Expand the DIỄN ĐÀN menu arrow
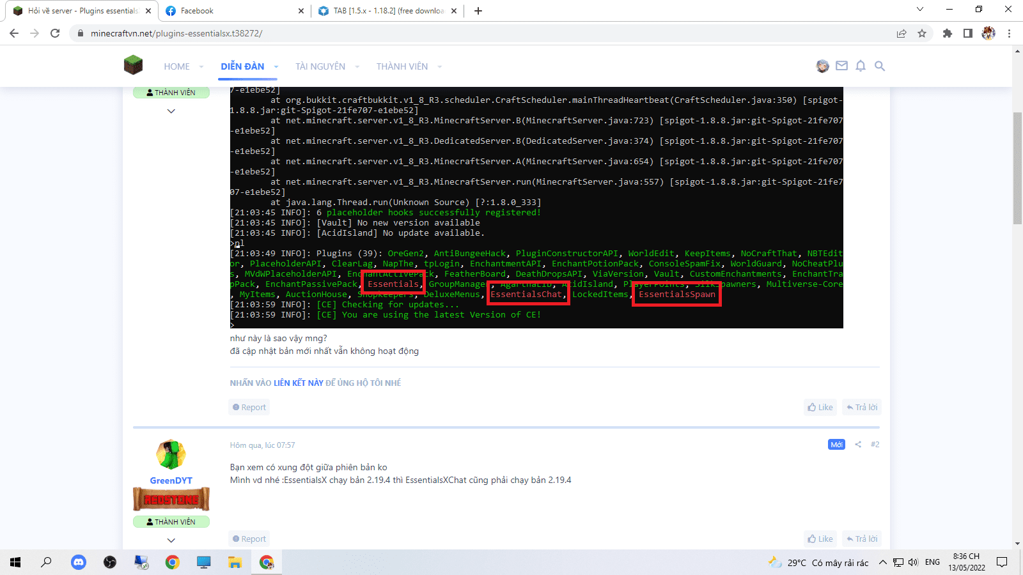 [x=276, y=66]
